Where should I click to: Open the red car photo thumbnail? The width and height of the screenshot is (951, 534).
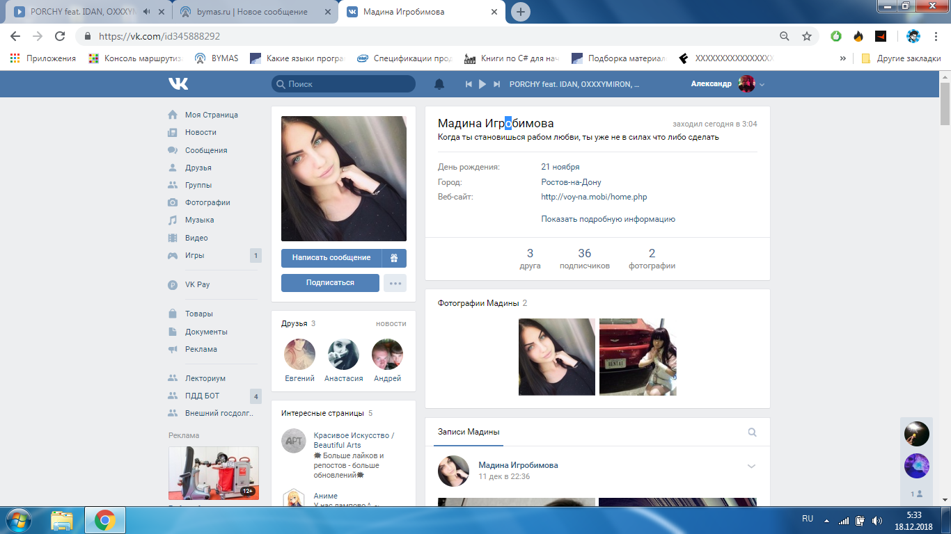pyautogui.click(x=638, y=357)
